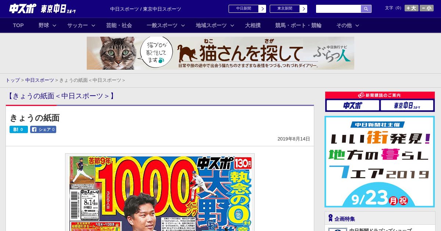Open today's newspaper front page image
This screenshot has height=231, width=441.
pyautogui.click(x=160, y=192)
